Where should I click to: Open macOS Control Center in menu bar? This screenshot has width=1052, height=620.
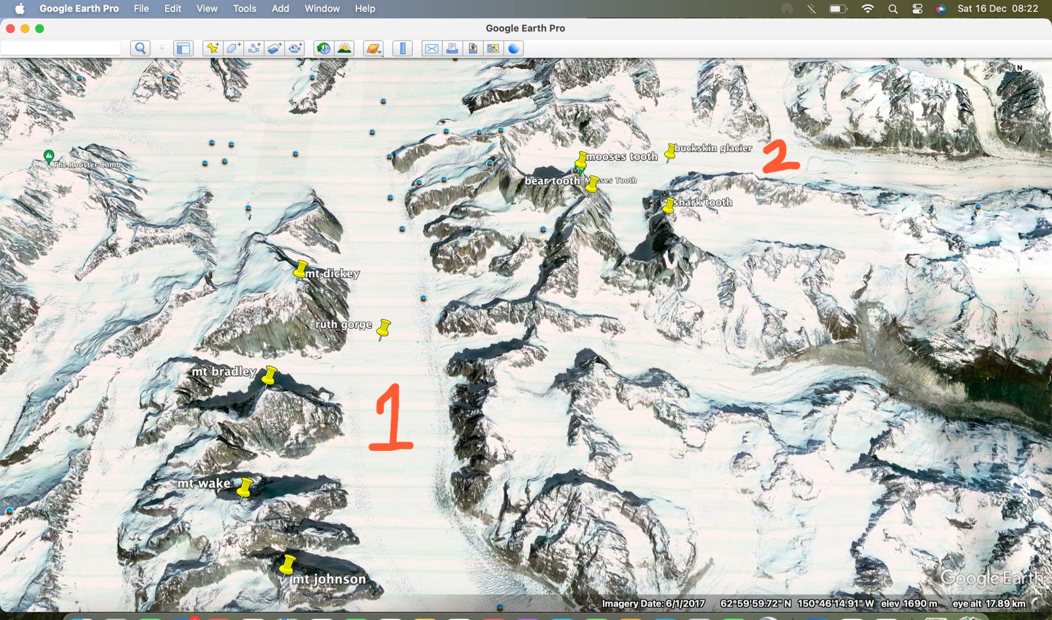coord(917,9)
